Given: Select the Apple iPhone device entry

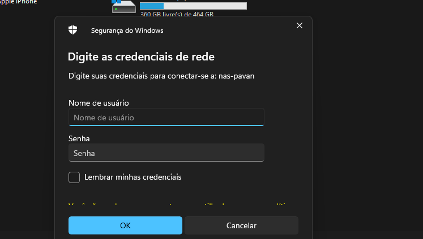Looking at the screenshot, I should click(x=19, y=2).
